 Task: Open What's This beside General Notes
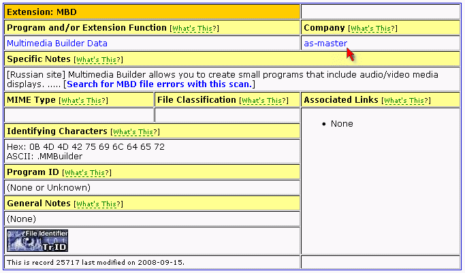click(98, 204)
